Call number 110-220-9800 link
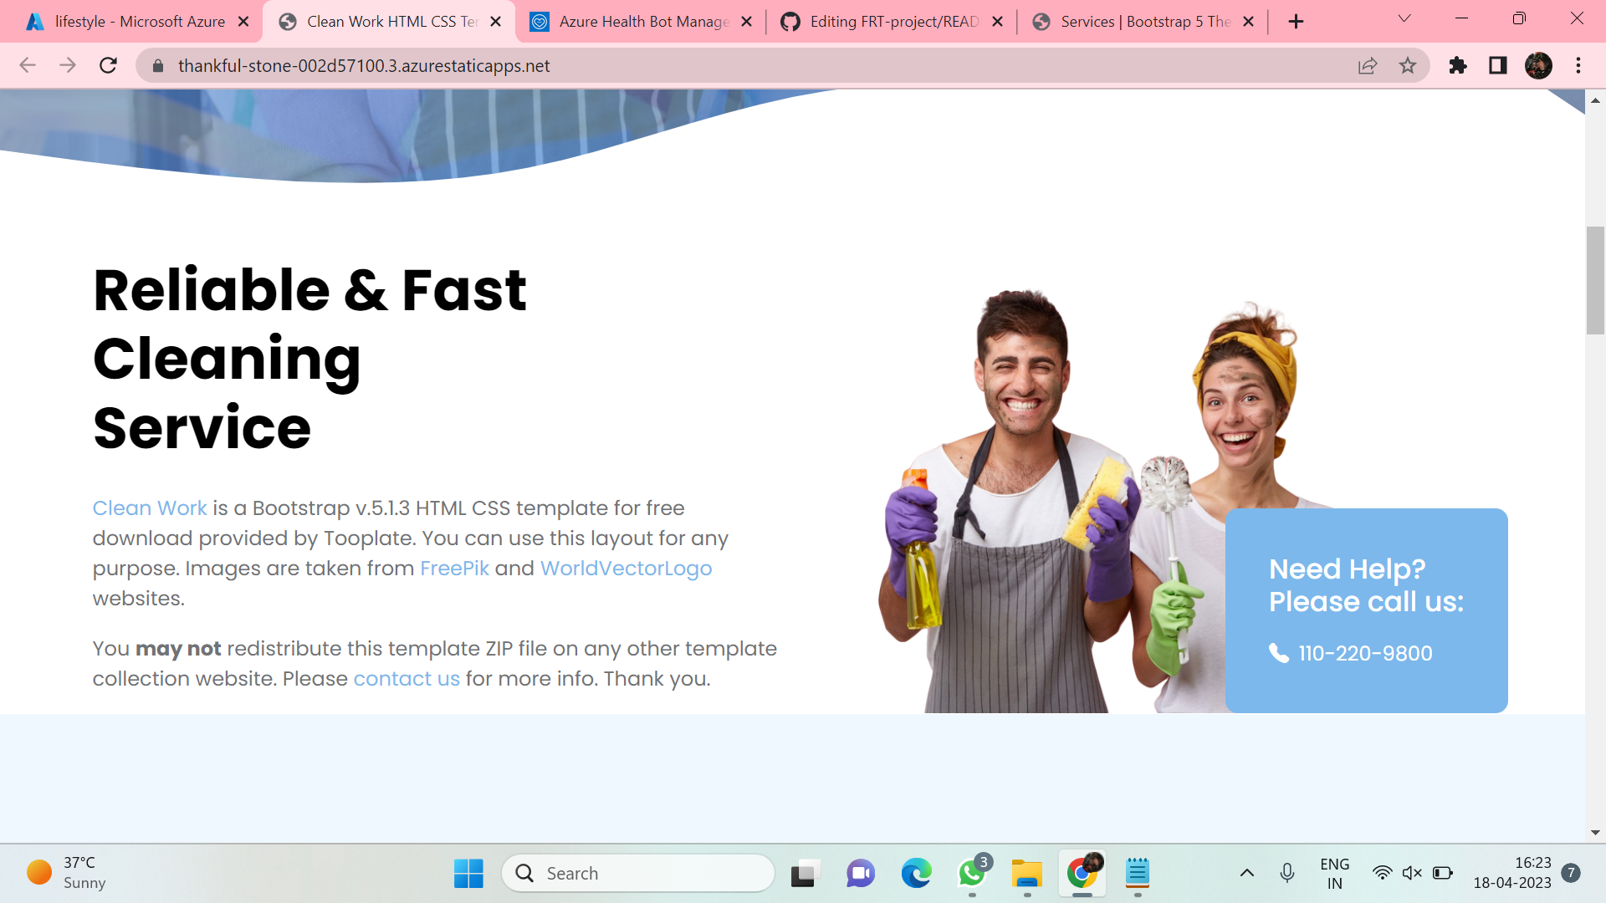The width and height of the screenshot is (1606, 903). coord(1364,653)
